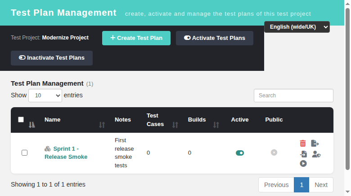The height and width of the screenshot is (196, 351).
Task: Click the vertical scrollbar thumb
Action: (x=347, y=89)
